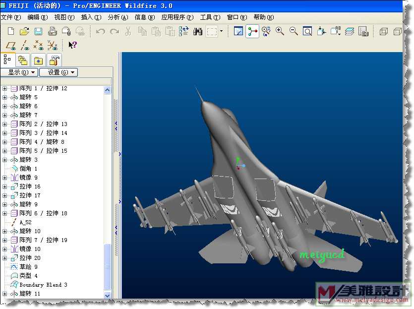Open the 帮助(H) menu
Screen dimensions: 414x309
click(264, 17)
